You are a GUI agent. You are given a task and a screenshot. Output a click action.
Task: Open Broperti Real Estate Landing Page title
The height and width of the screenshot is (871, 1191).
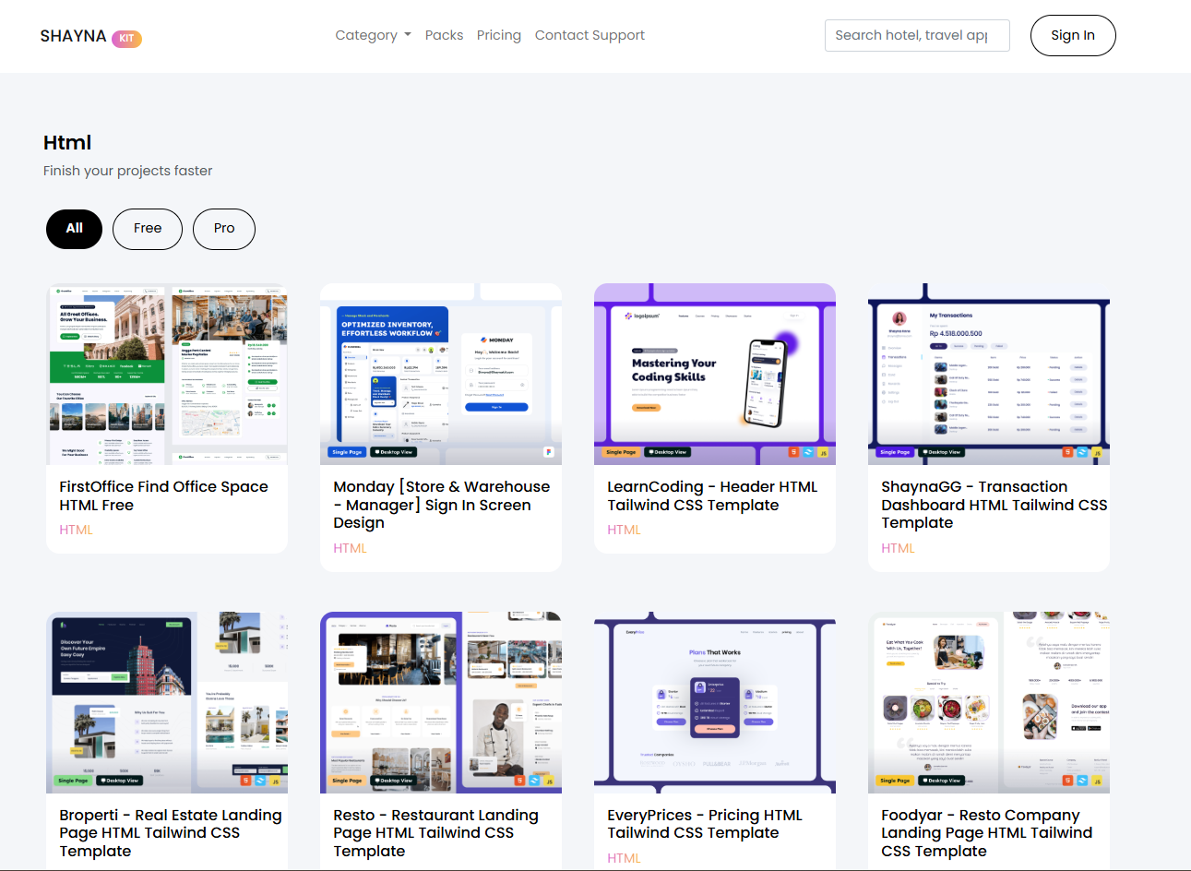[171, 833]
